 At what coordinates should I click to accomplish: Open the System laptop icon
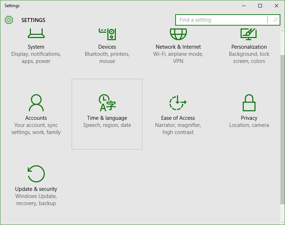tap(36, 33)
